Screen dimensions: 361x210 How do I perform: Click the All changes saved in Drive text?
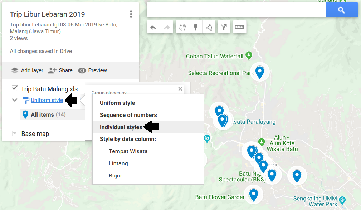41,51
